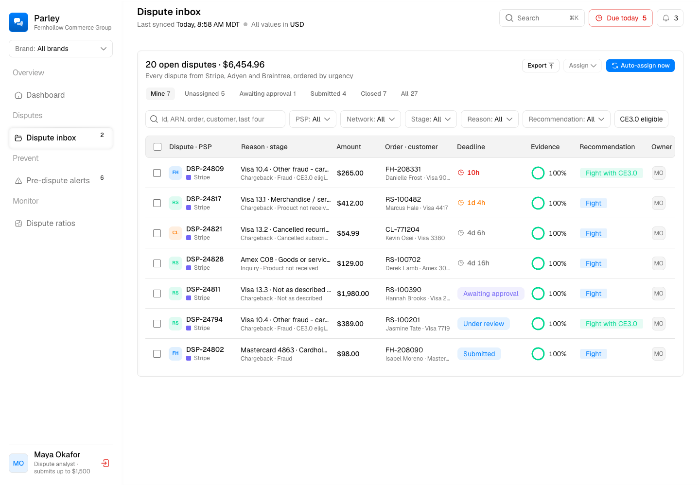
Task: Focus the Id, ARN, order, customer filter field
Action: point(215,119)
